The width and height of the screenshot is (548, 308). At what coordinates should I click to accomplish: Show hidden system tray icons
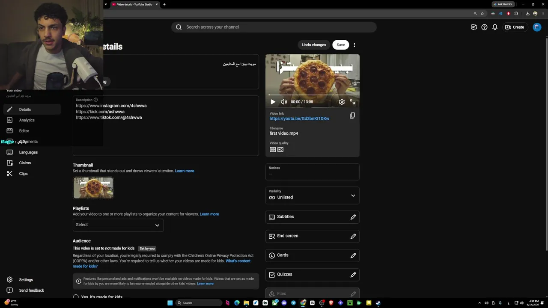tap(479, 303)
